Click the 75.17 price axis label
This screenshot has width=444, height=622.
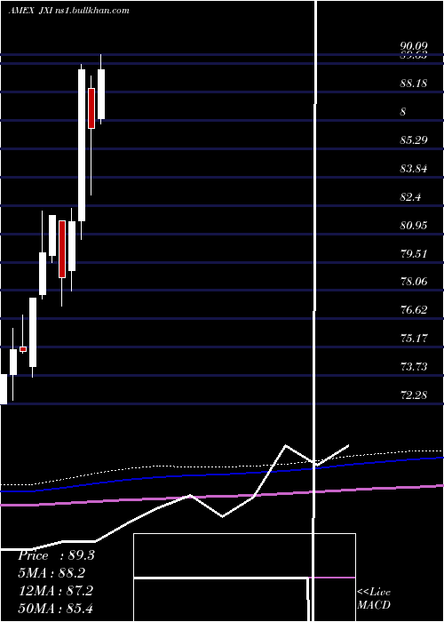coord(414,339)
